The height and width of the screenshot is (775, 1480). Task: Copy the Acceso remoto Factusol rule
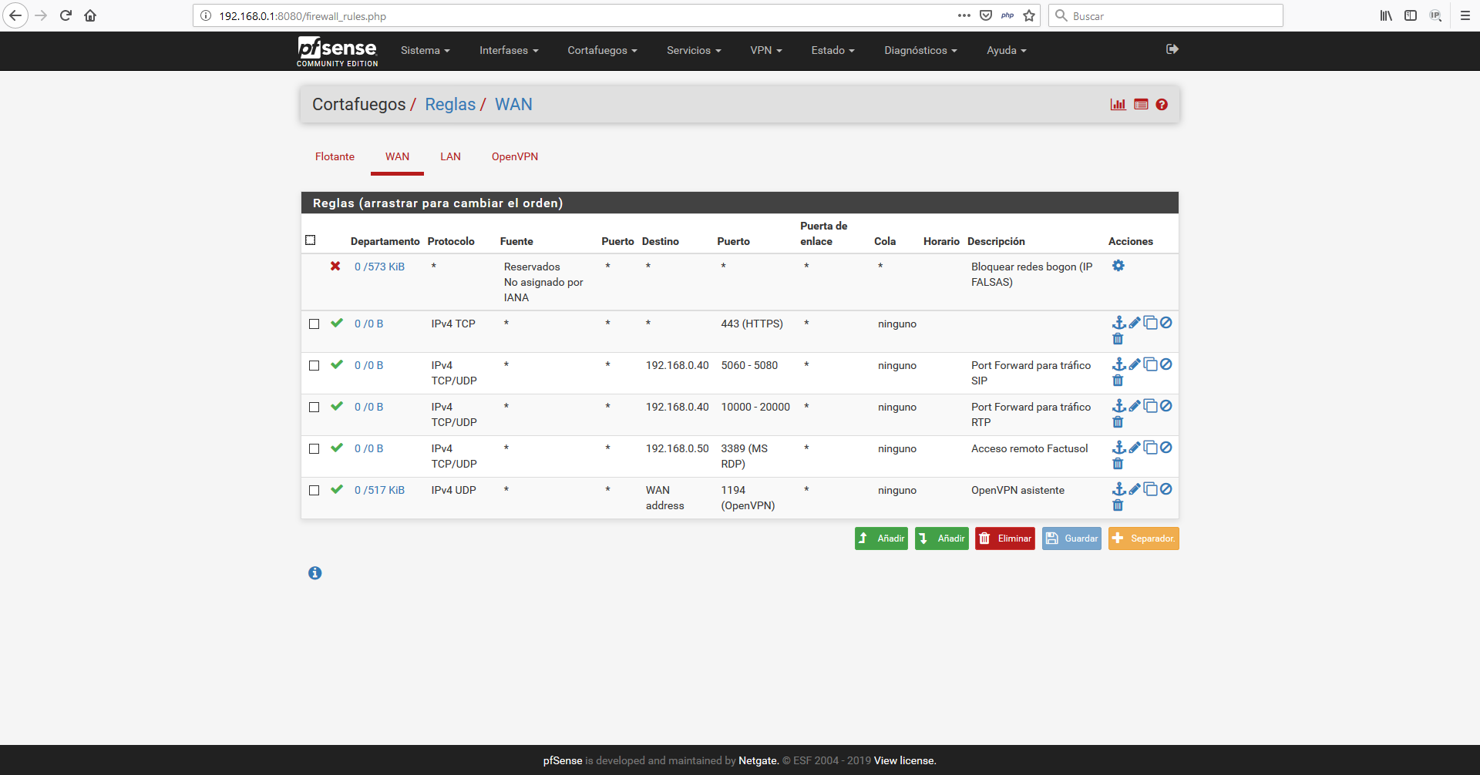(x=1150, y=448)
